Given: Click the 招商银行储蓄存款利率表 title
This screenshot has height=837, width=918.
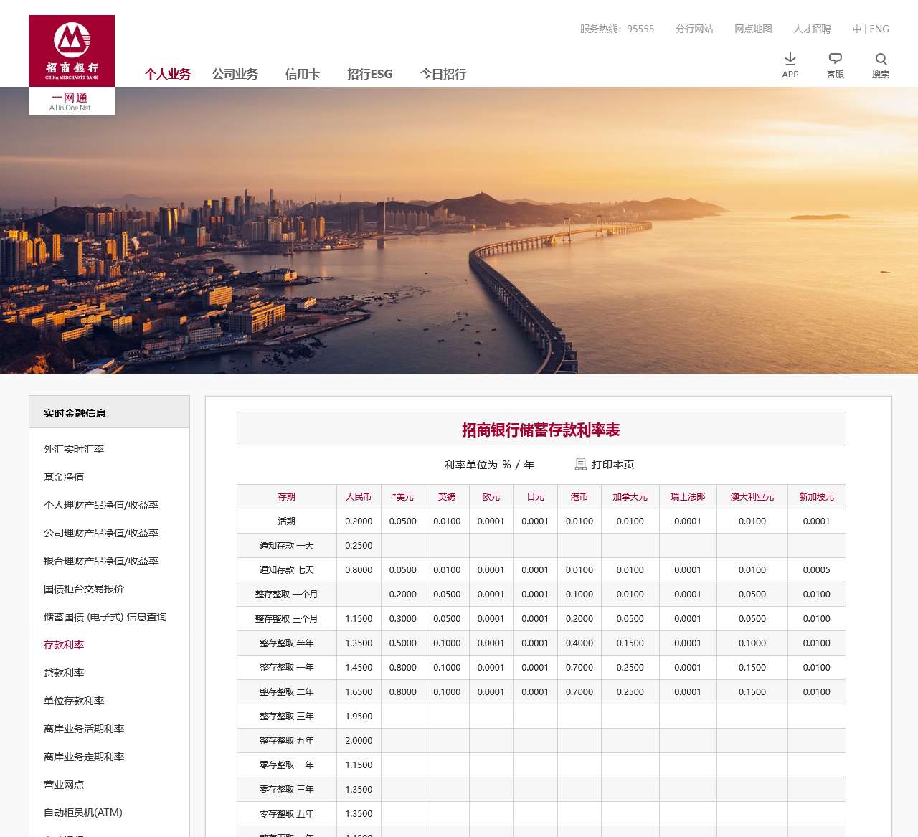Looking at the screenshot, I should tap(541, 430).
